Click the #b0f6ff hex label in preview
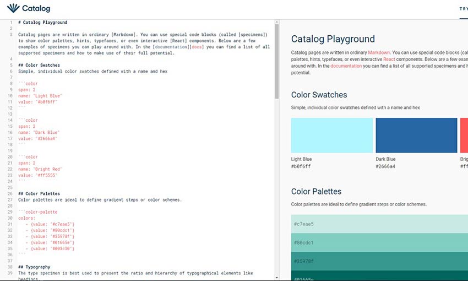Image resolution: width=468 pixels, height=281 pixels. (301, 166)
